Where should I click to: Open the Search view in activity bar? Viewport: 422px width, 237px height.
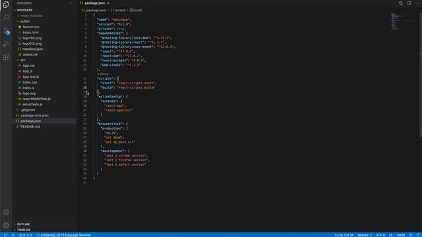coord(6,18)
